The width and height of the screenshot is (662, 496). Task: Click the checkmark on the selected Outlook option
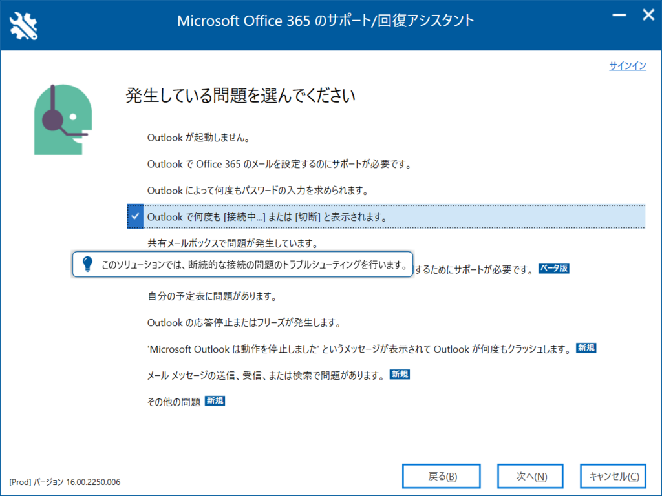pyautogui.click(x=135, y=216)
